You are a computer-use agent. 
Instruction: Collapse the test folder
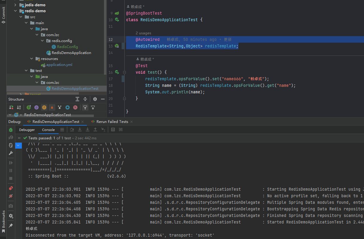26,71
